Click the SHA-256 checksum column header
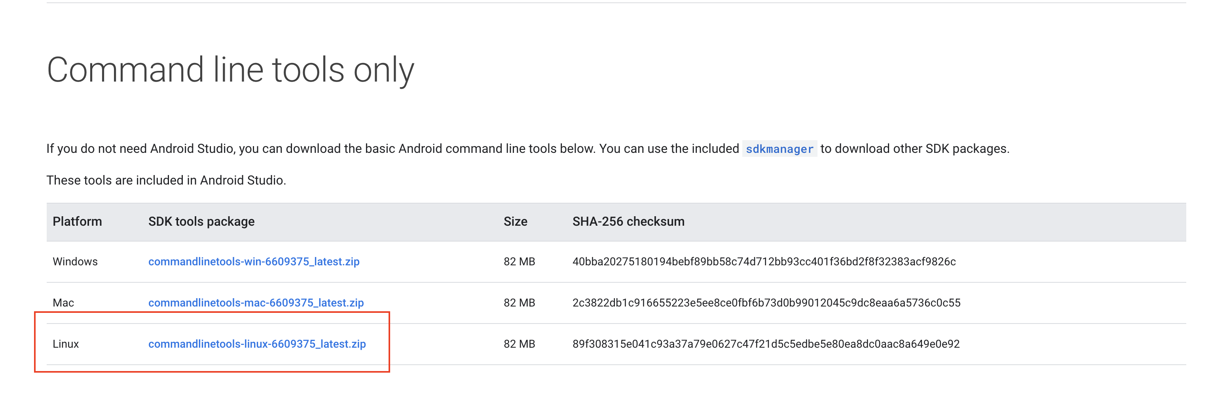Image resolution: width=1210 pixels, height=396 pixels. (628, 221)
